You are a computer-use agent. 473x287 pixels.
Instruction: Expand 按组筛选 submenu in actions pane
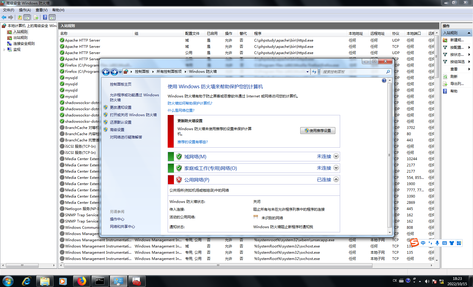coord(469,62)
